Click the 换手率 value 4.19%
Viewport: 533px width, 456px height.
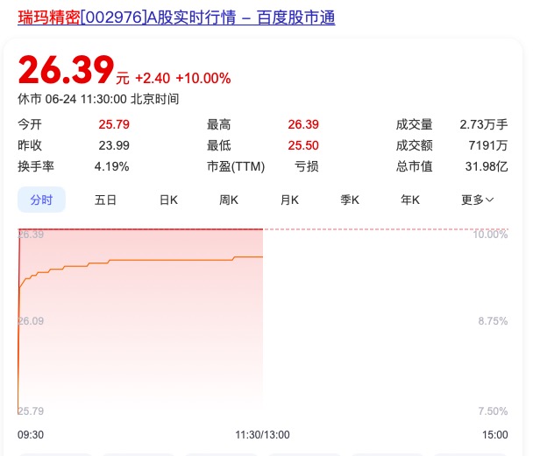click(x=112, y=166)
